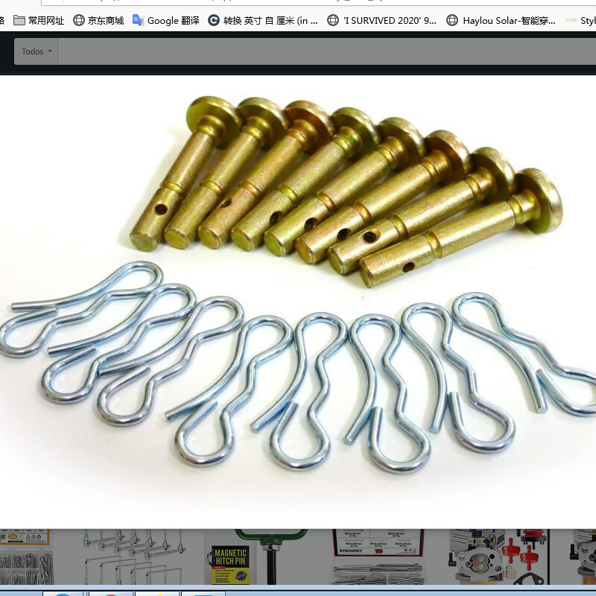Open the 京东商城 bookmark
Image resolution: width=596 pixels, height=596 pixels.
[x=98, y=21]
